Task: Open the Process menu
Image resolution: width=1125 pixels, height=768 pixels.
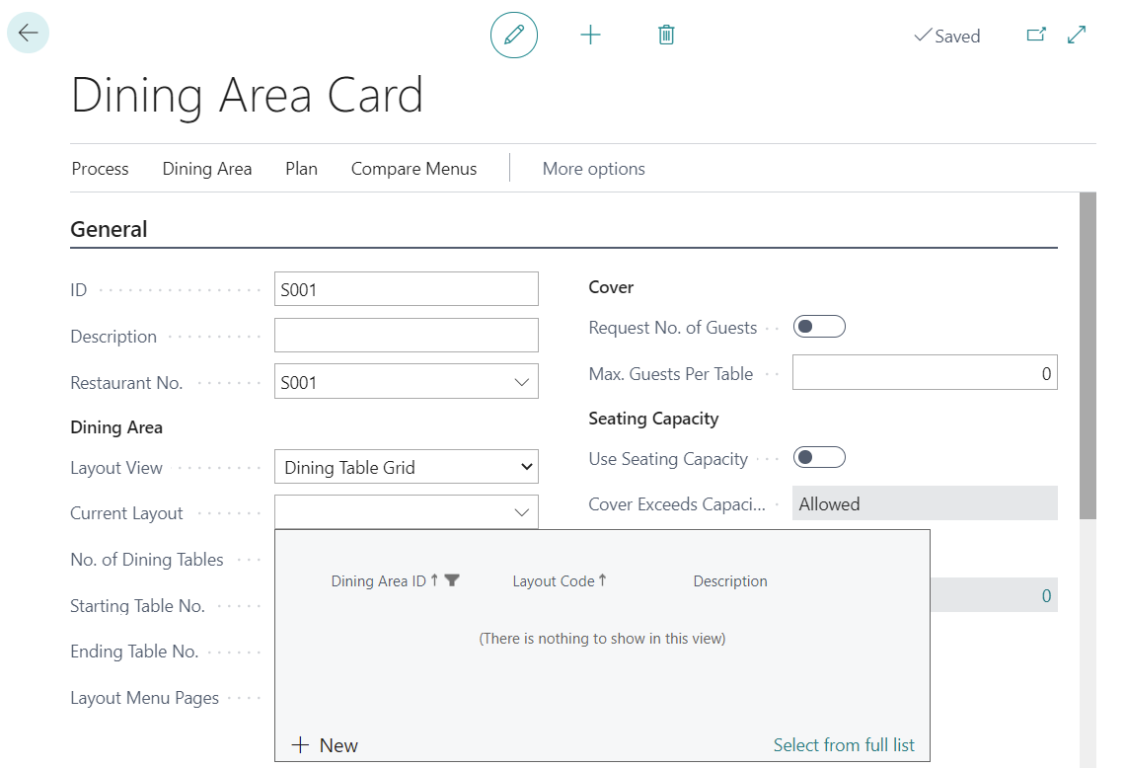Action: click(100, 169)
